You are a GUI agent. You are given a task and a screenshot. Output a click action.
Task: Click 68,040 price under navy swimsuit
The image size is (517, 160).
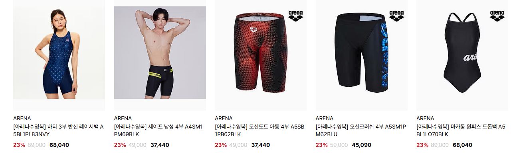tap(59, 145)
